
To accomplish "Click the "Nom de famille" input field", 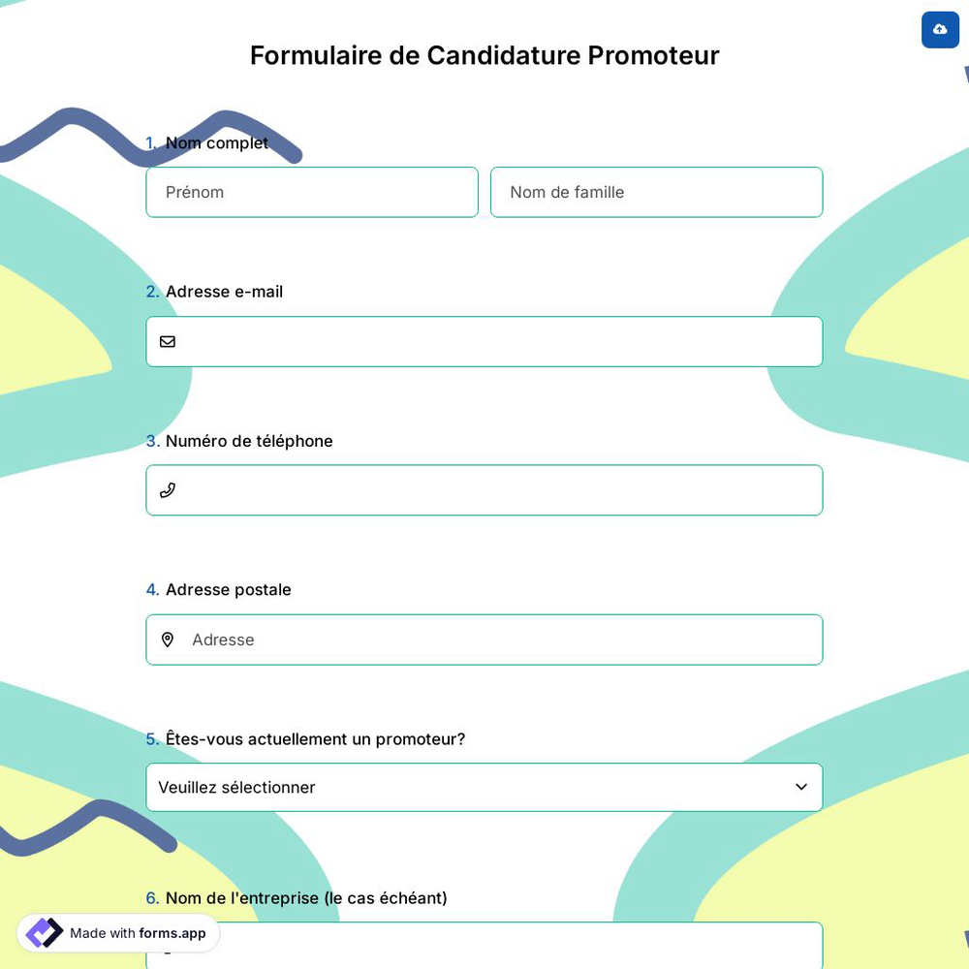I will coord(656,192).
